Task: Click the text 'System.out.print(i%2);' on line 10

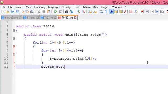Action: 73,58
